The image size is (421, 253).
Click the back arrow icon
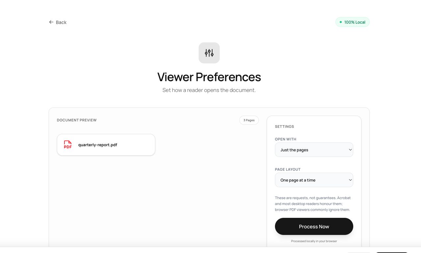point(51,22)
